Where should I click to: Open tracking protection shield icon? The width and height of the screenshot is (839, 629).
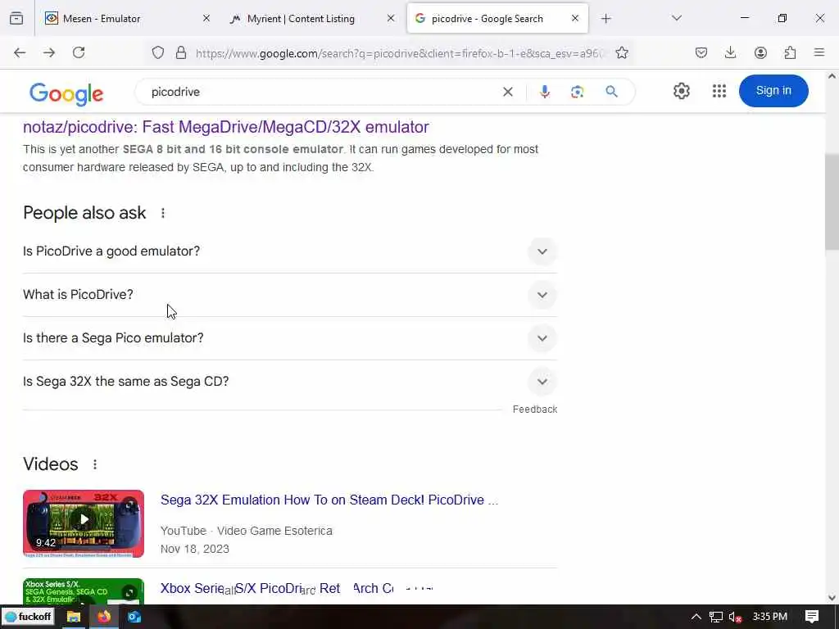(x=158, y=52)
